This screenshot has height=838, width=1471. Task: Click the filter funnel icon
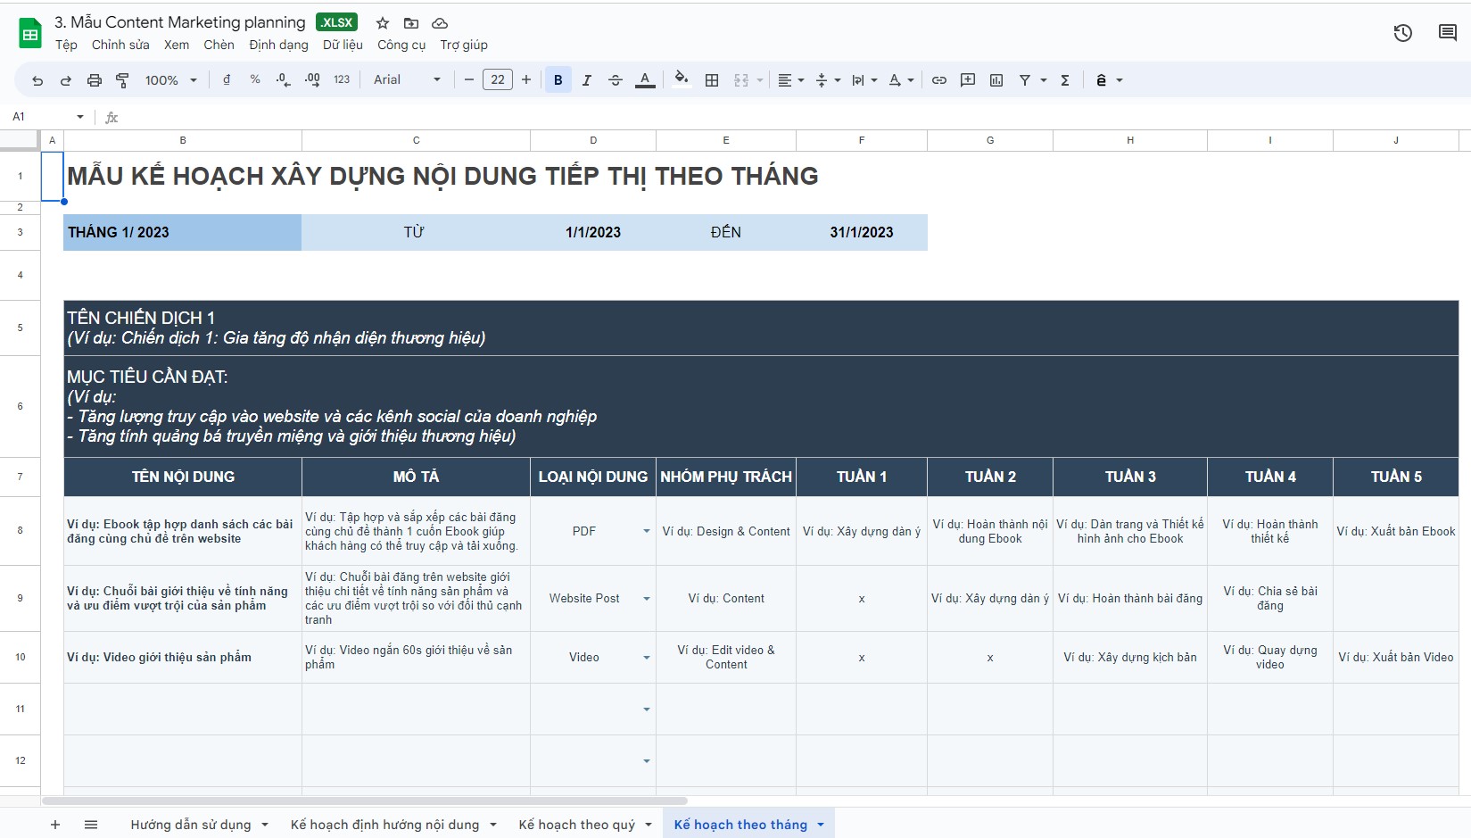(1025, 80)
